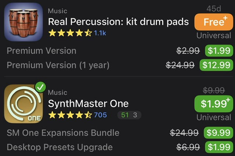Tap the $9.99 SM One Expansions Bundle price
This screenshot has width=235, height=156.
point(219,133)
